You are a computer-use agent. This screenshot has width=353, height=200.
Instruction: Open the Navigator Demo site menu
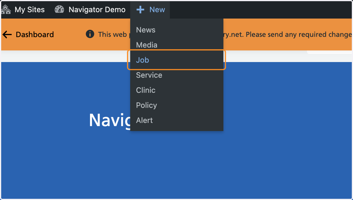pos(90,9)
